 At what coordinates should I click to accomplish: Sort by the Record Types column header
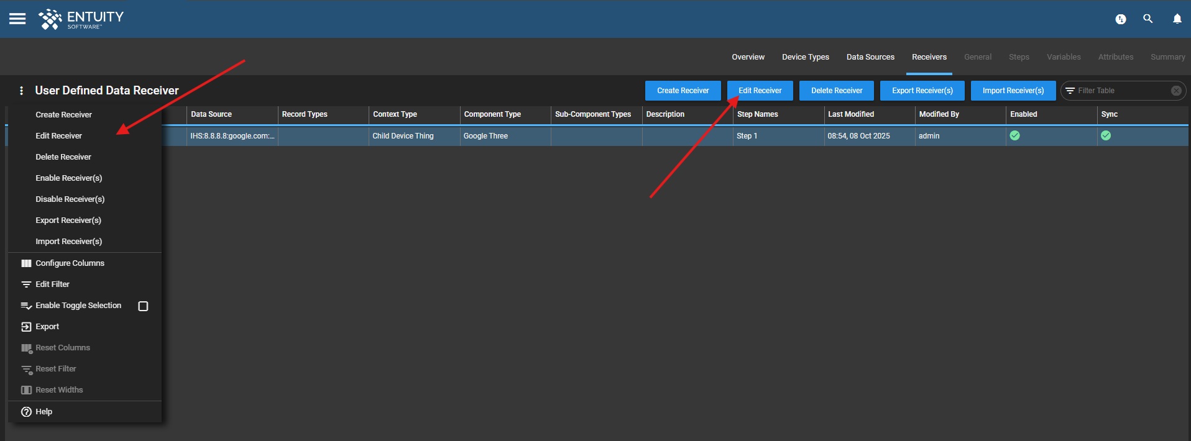pyautogui.click(x=323, y=114)
